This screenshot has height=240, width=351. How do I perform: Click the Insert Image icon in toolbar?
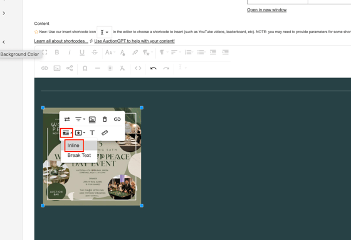click(57, 68)
